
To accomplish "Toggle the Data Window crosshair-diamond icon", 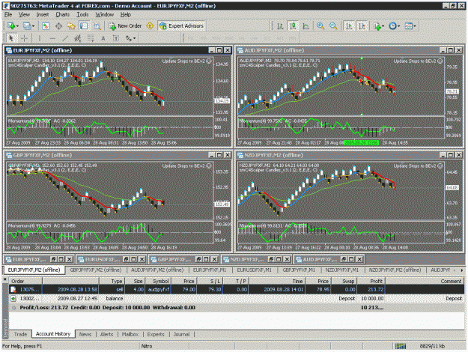I will [x=58, y=26].
